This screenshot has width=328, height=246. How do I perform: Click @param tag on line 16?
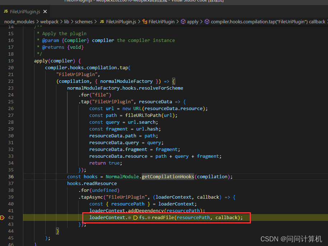(51, 40)
